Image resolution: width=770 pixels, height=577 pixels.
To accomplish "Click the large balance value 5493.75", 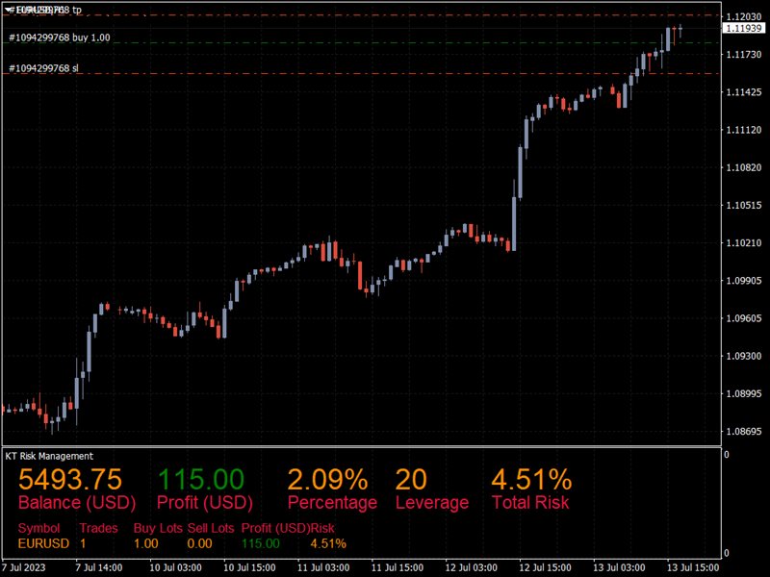I will coord(69,479).
